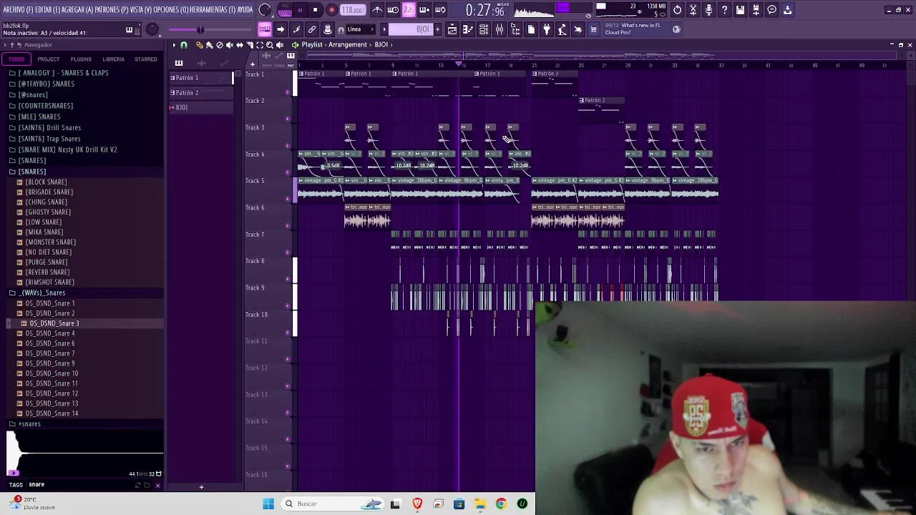Open the shopping cart content library

click(593, 29)
